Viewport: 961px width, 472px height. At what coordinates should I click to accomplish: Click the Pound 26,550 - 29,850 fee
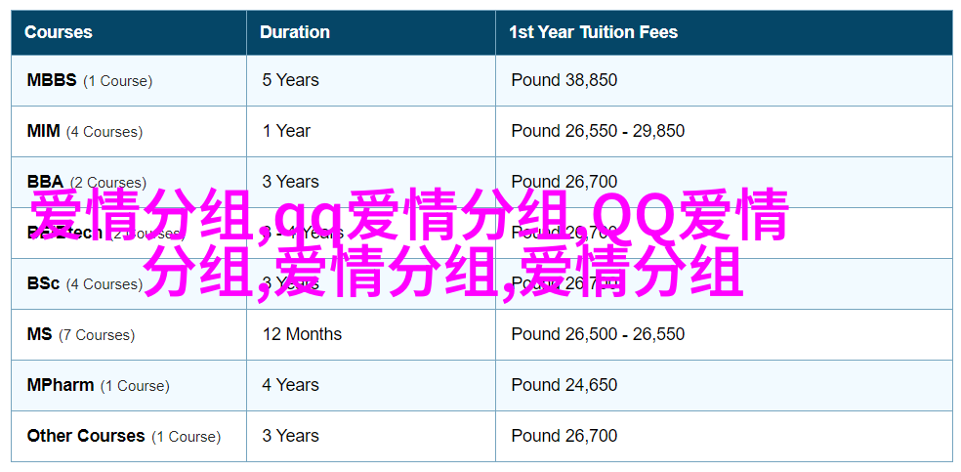pos(598,131)
